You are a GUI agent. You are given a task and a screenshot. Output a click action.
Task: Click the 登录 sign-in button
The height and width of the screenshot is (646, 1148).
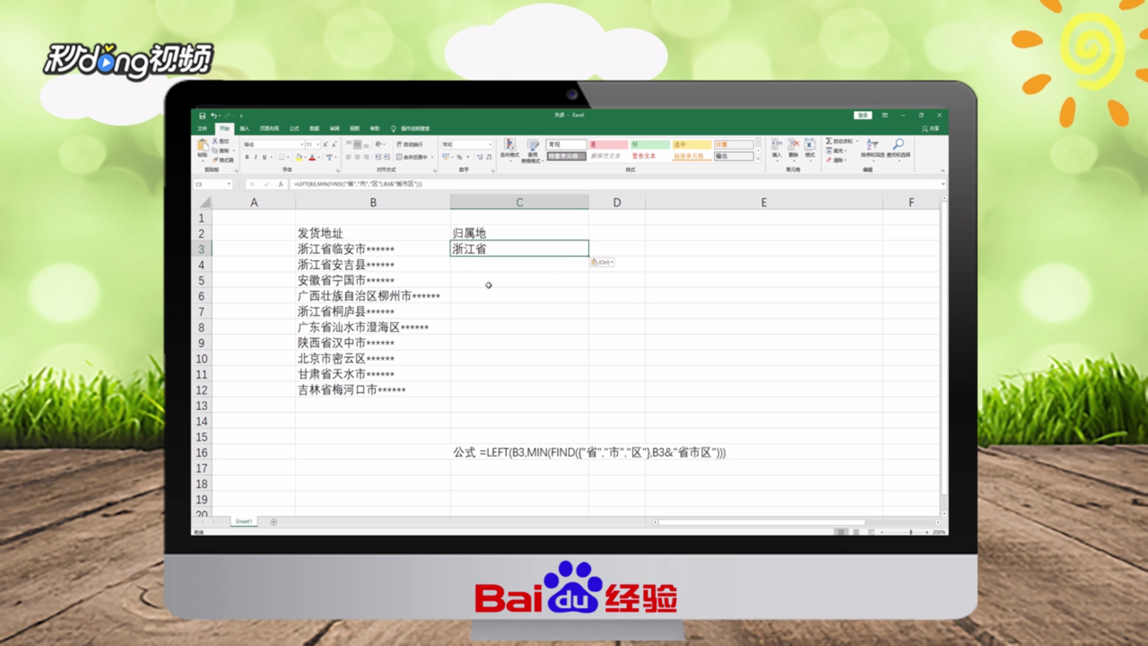tap(862, 115)
